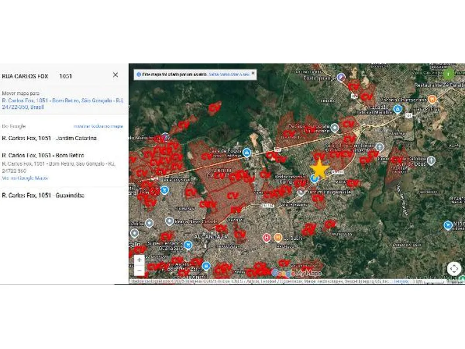Click the Google My Maps logo
The width and height of the screenshot is (465, 349).
click(296, 273)
